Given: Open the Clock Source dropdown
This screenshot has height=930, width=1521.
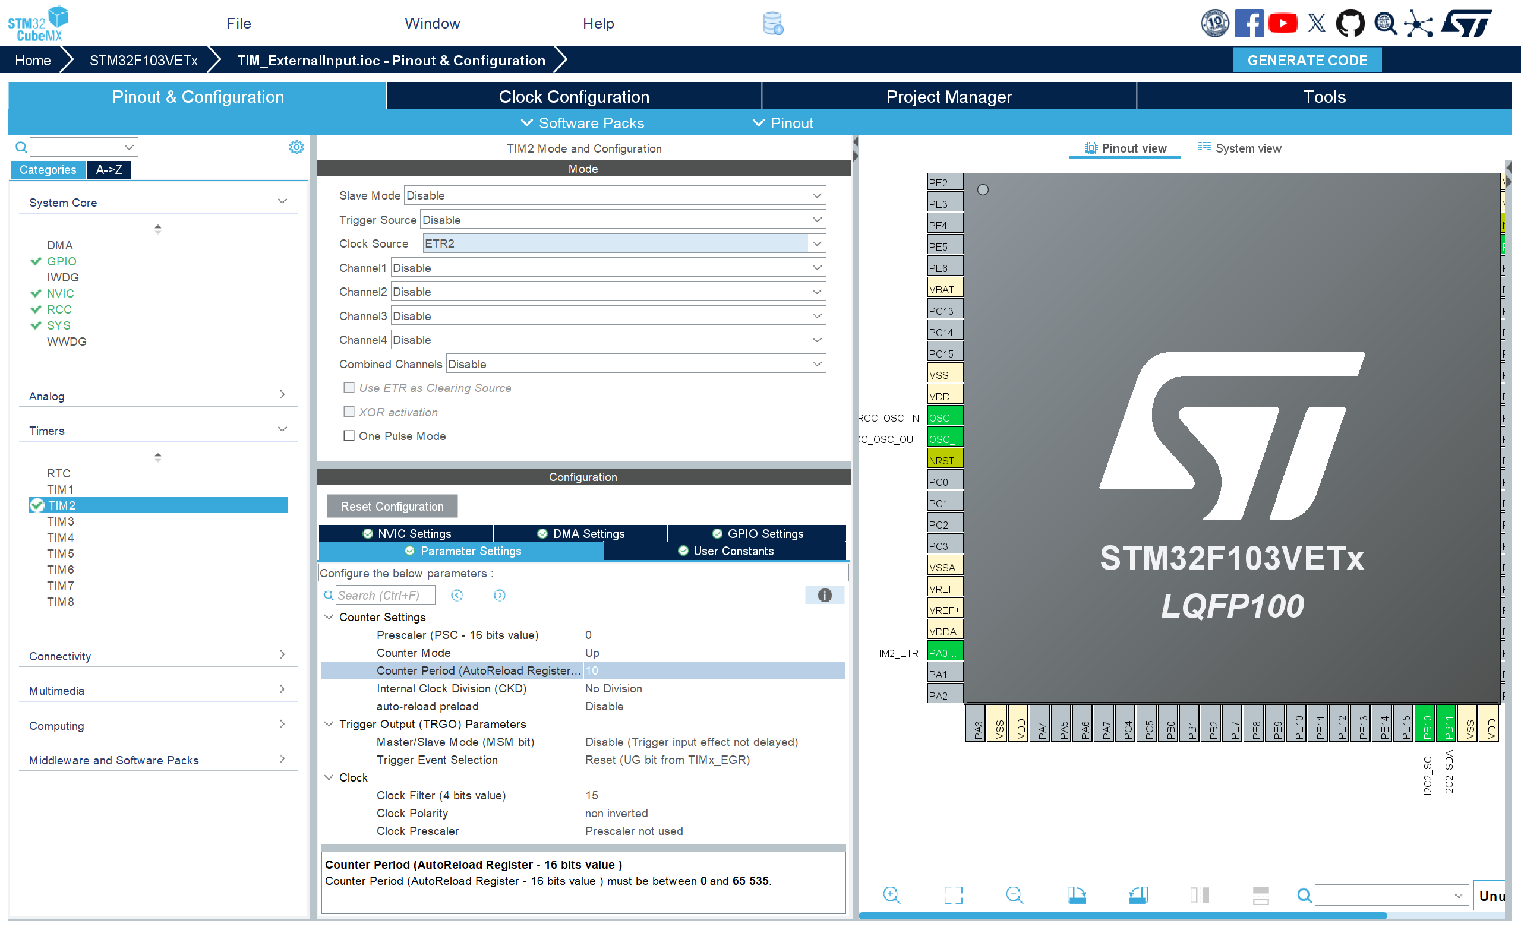Looking at the screenshot, I should [x=816, y=243].
